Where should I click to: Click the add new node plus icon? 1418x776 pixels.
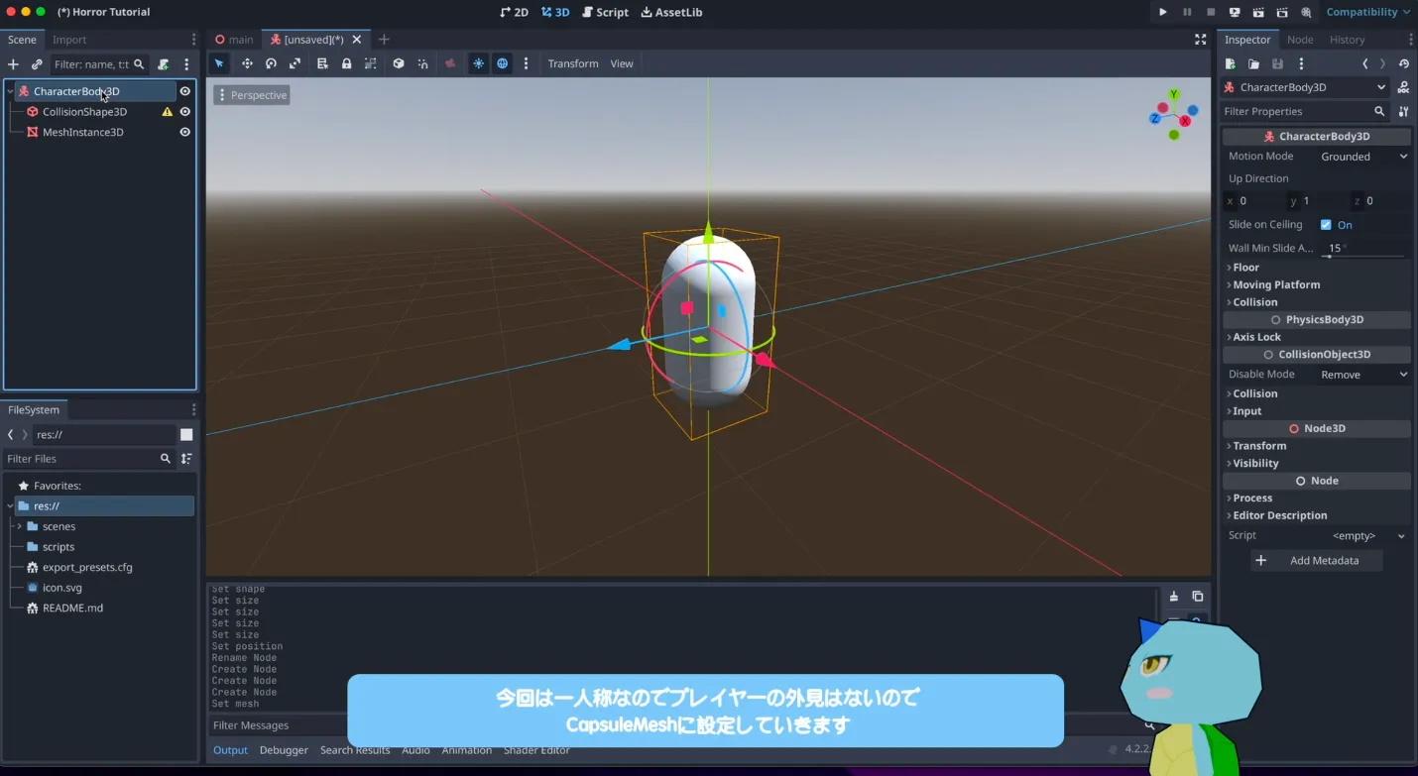(x=13, y=64)
